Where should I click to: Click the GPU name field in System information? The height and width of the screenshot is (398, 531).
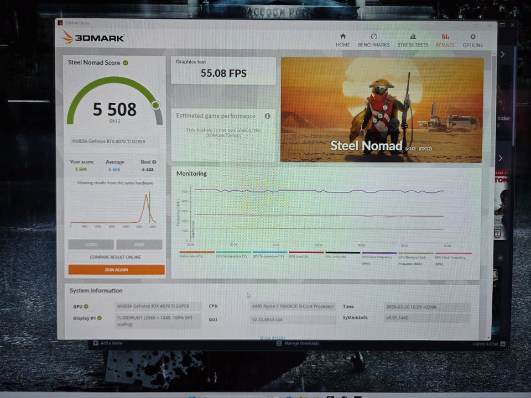pos(158,306)
